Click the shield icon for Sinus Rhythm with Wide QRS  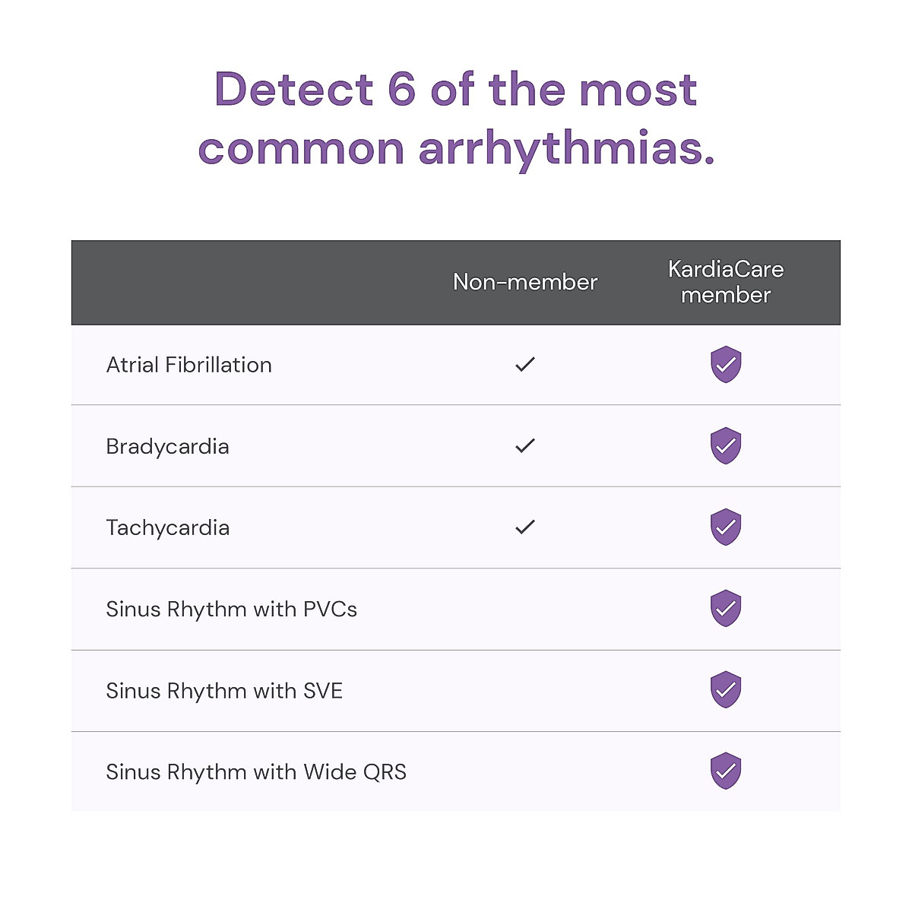coord(726,771)
